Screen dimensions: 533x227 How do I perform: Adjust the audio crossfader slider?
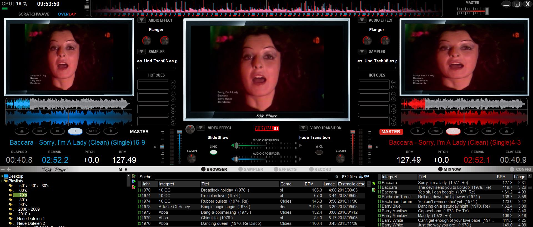click(x=236, y=159)
